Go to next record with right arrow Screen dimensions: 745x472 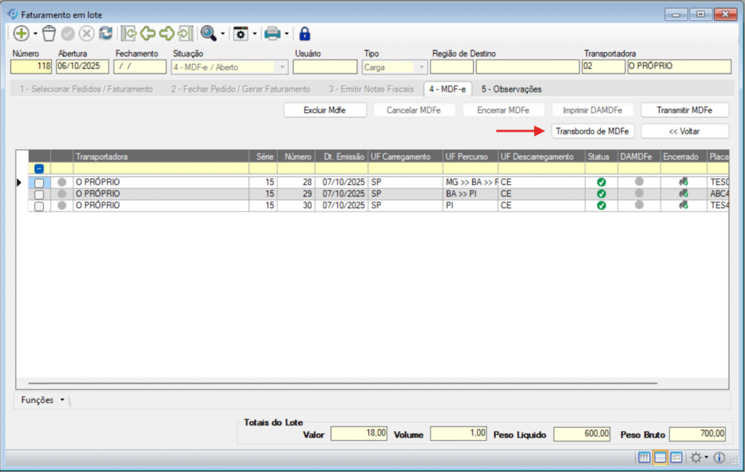167,33
